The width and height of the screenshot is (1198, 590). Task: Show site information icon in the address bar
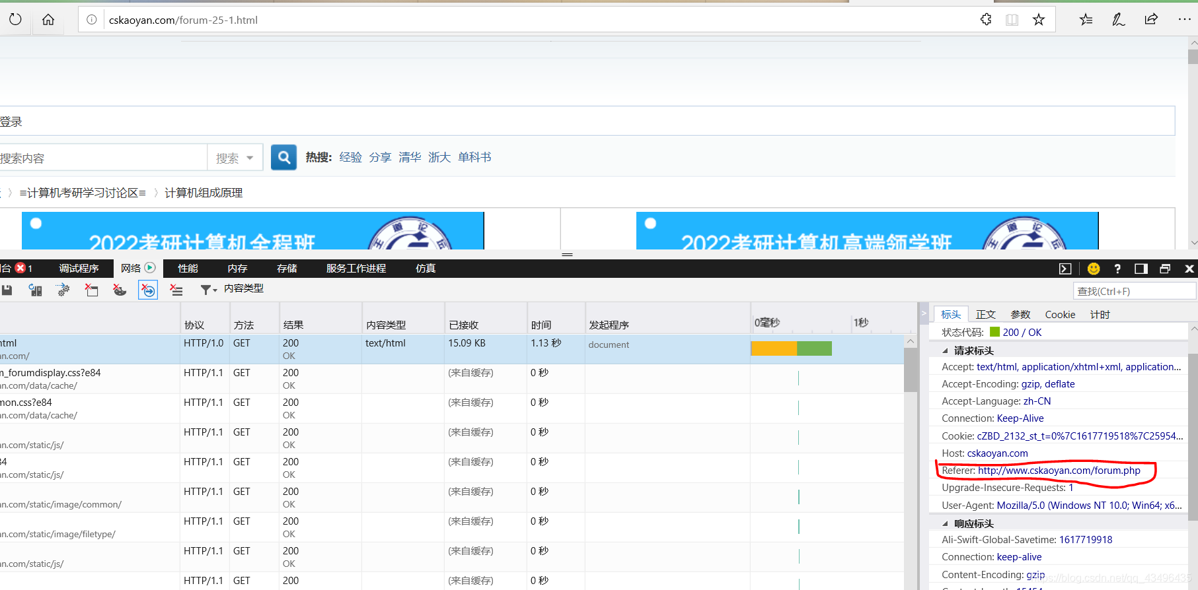(92, 20)
